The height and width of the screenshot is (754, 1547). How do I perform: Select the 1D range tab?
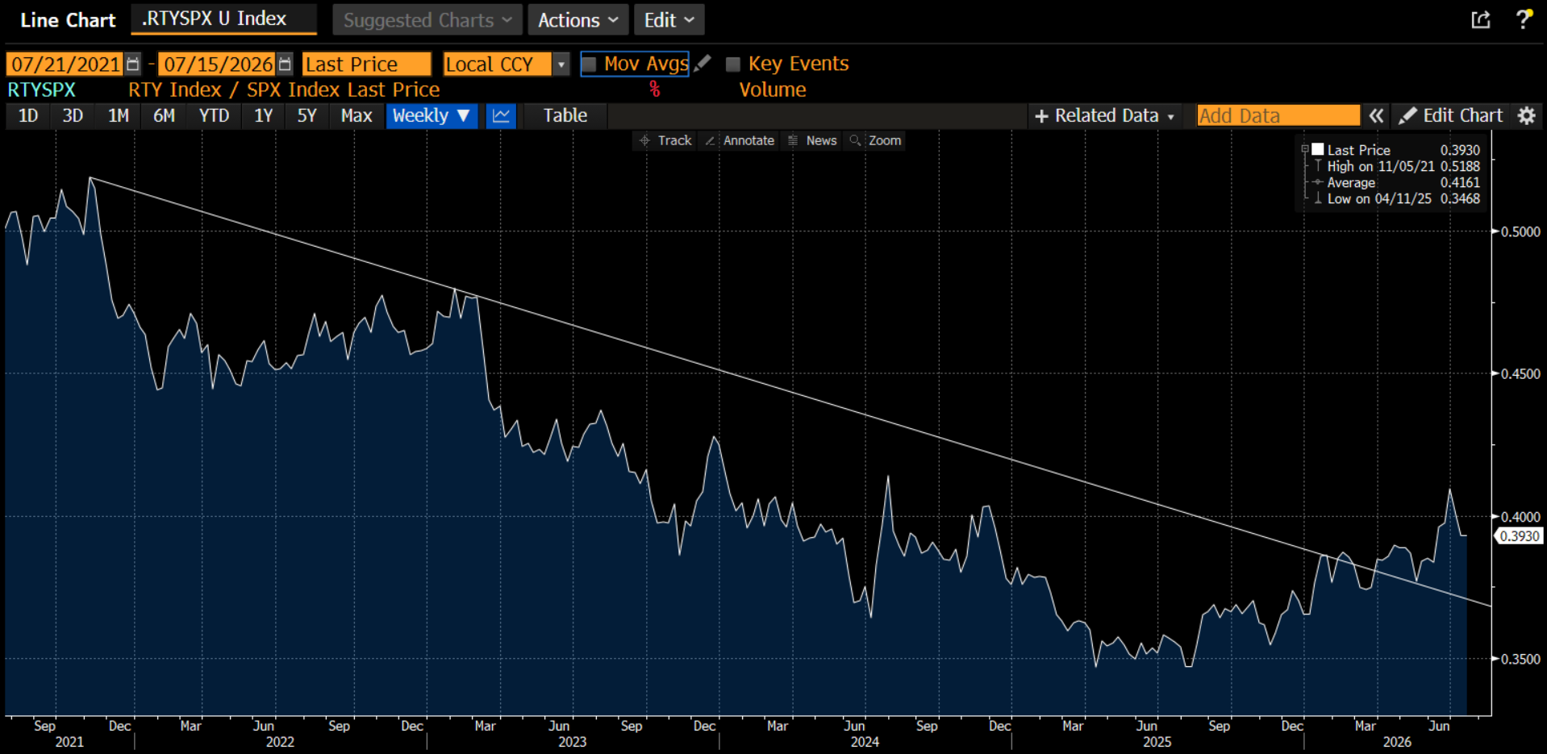28,115
